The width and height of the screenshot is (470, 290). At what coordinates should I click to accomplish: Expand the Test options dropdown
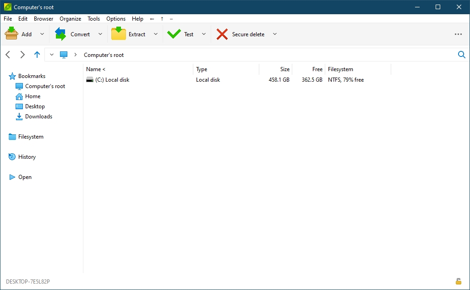click(x=204, y=34)
